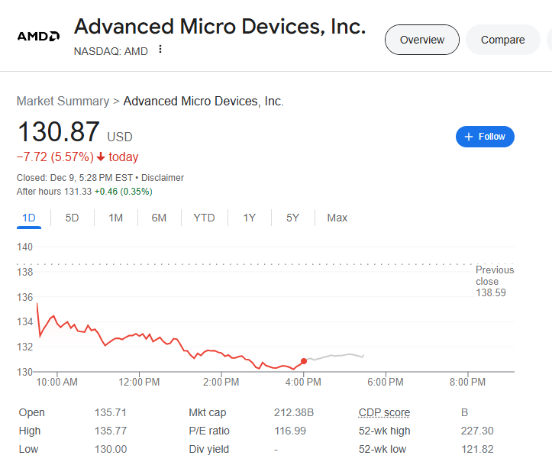The width and height of the screenshot is (552, 465).
Task: Follow the AMD stock
Action: 485,137
